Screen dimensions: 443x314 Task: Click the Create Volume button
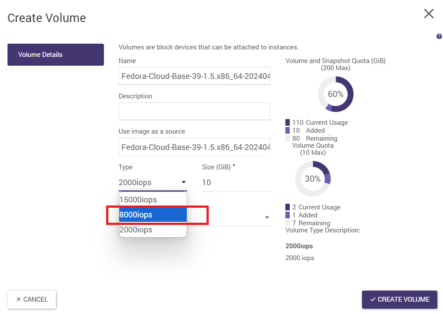pyautogui.click(x=399, y=299)
